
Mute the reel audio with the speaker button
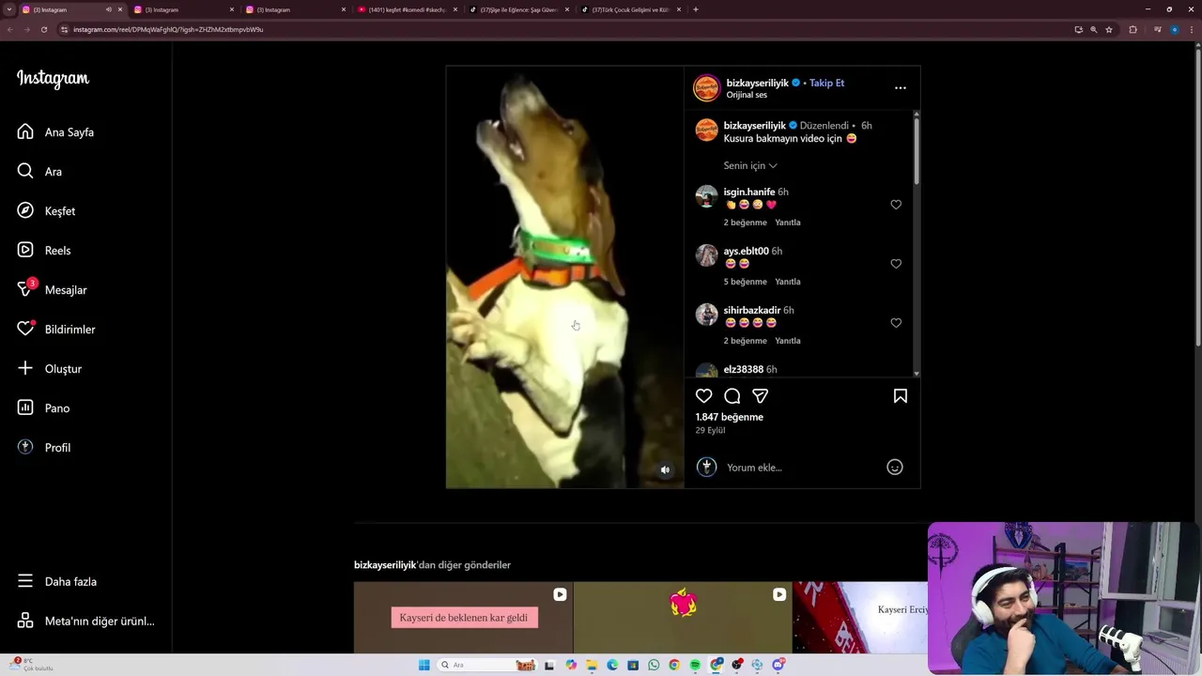pyautogui.click(x=665, y=470)
